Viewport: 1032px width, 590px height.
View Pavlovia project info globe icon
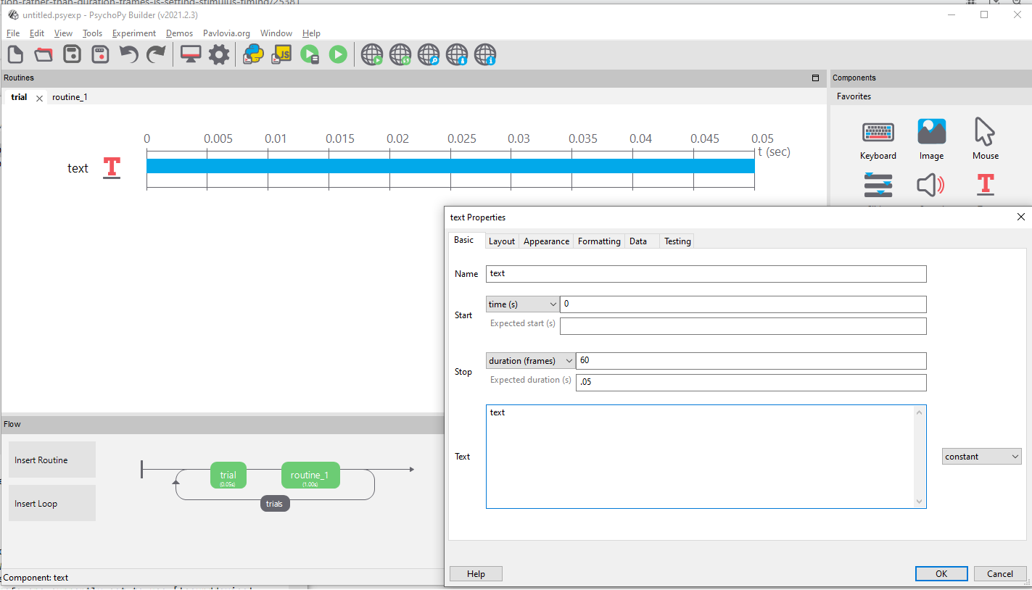point(485,54)
